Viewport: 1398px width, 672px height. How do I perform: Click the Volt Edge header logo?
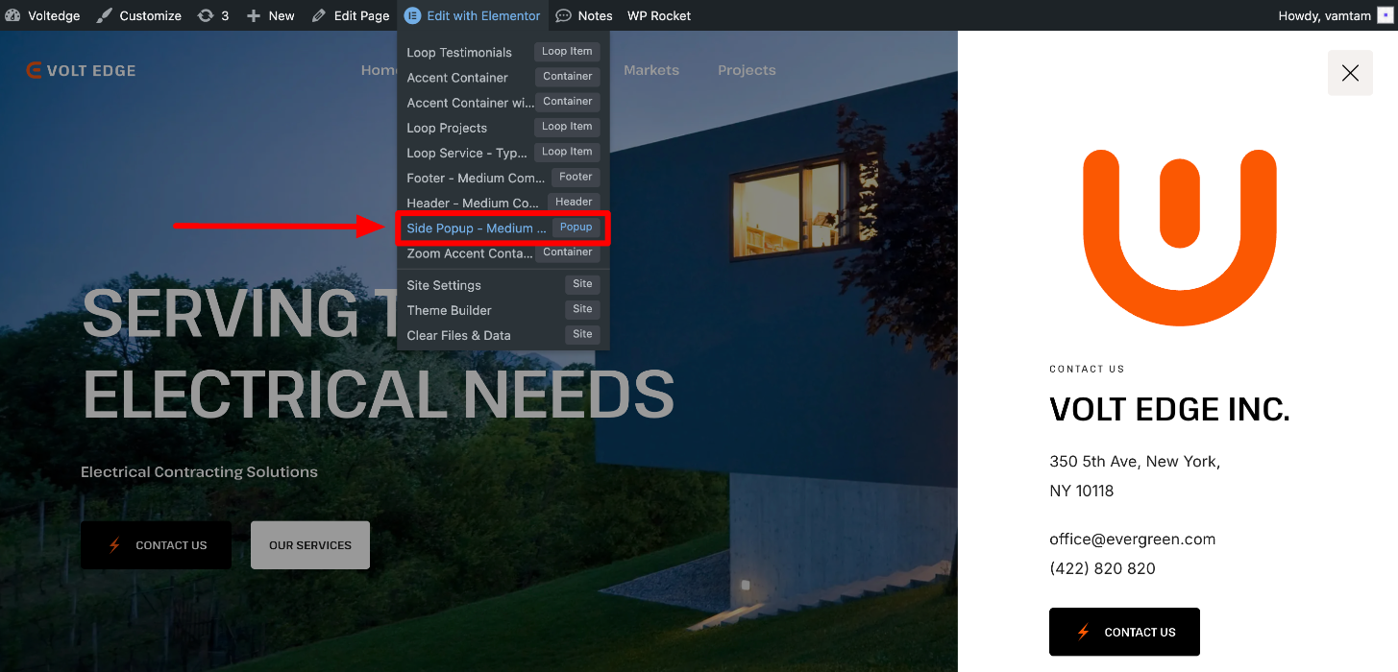[81, 70]
